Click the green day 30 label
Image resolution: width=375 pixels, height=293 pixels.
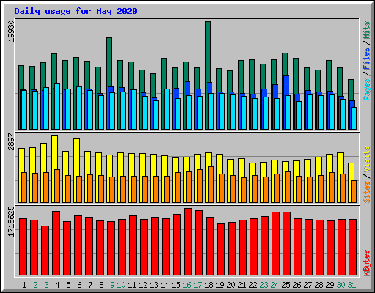pos(341,285)
